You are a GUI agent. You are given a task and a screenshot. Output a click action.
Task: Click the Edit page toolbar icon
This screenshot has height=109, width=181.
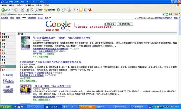74,10
